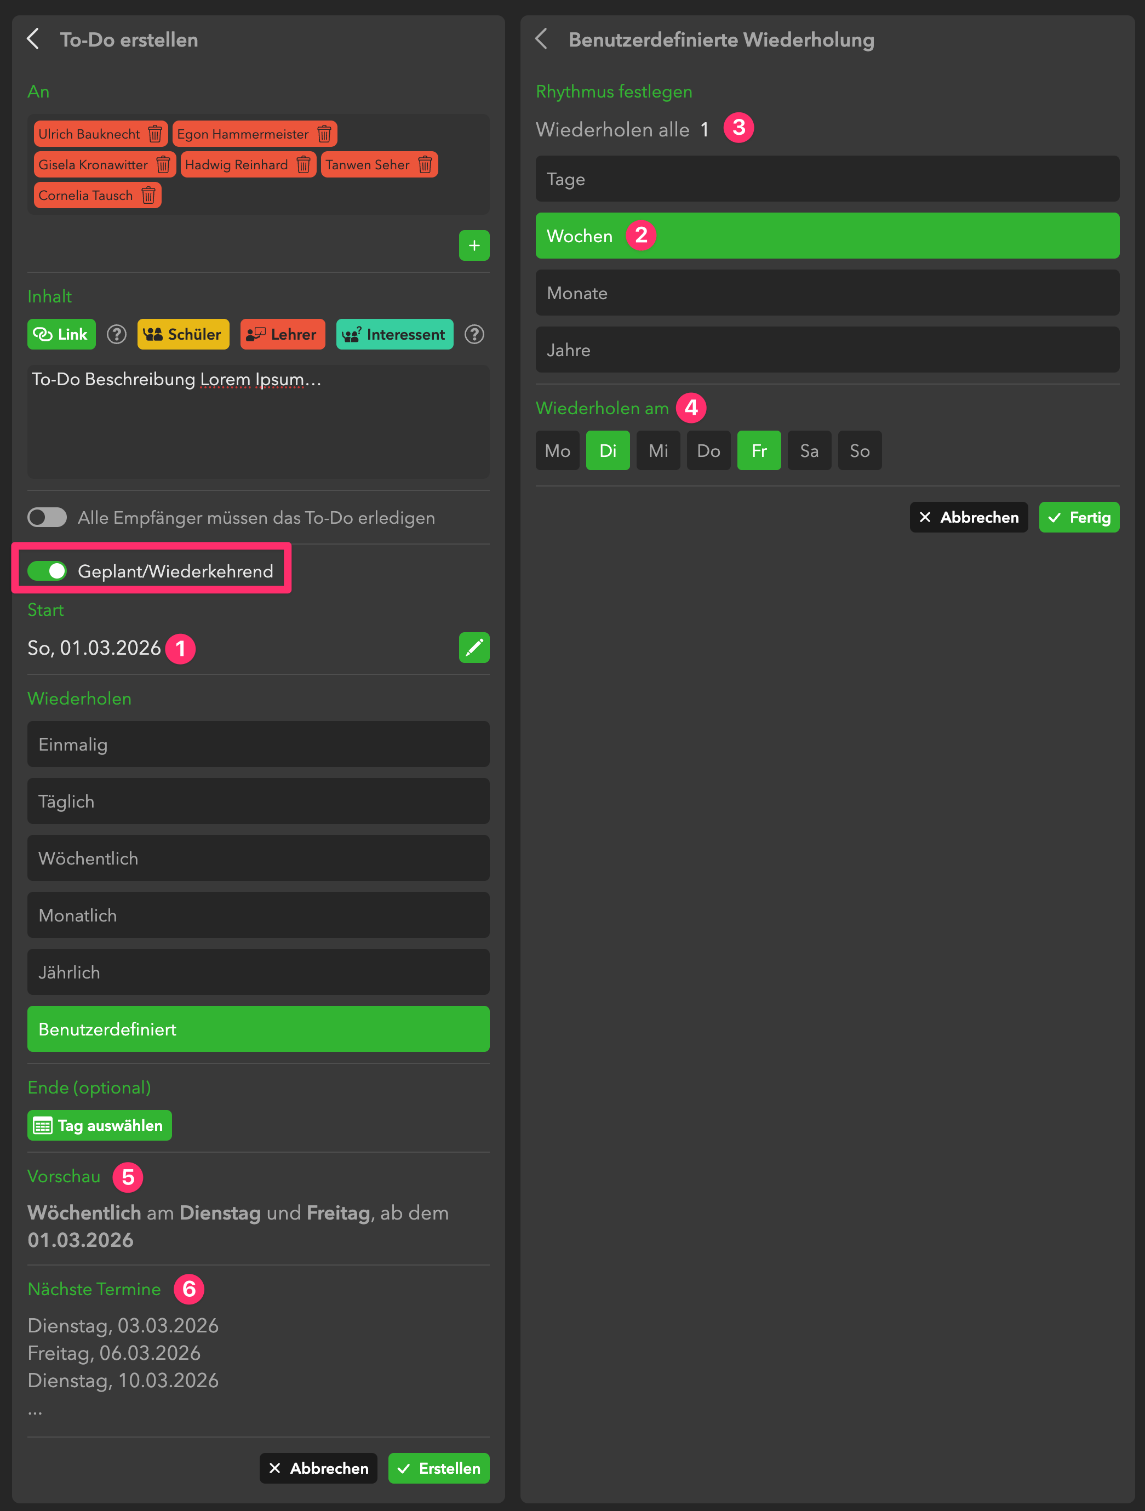Go back from To-Do erstellen screen
Screen dimensions: 1145x1511
[x=33, y=39]
